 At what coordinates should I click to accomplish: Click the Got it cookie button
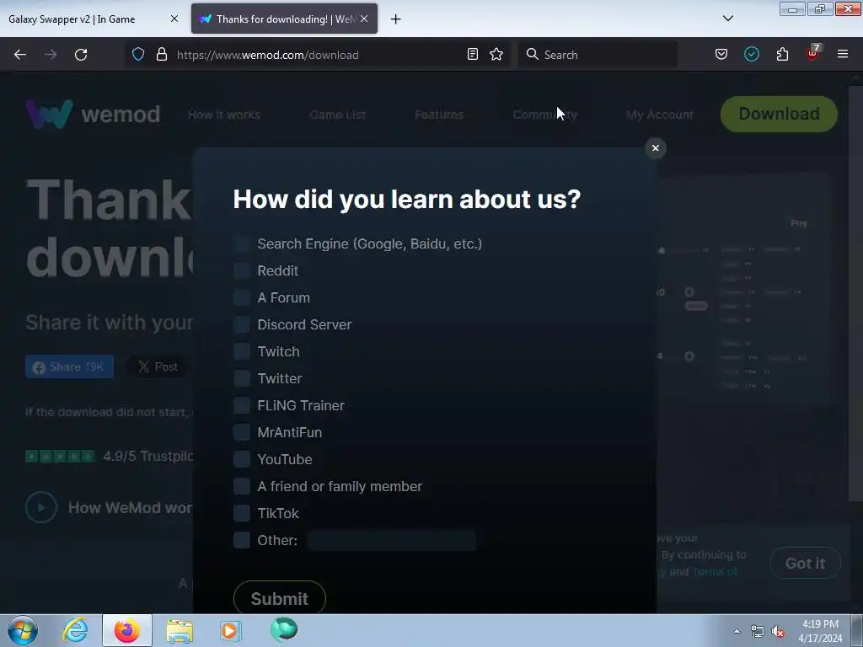coord(805,563)
